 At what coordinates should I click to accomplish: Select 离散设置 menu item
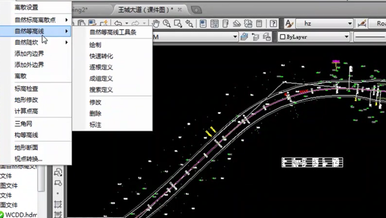26,7
